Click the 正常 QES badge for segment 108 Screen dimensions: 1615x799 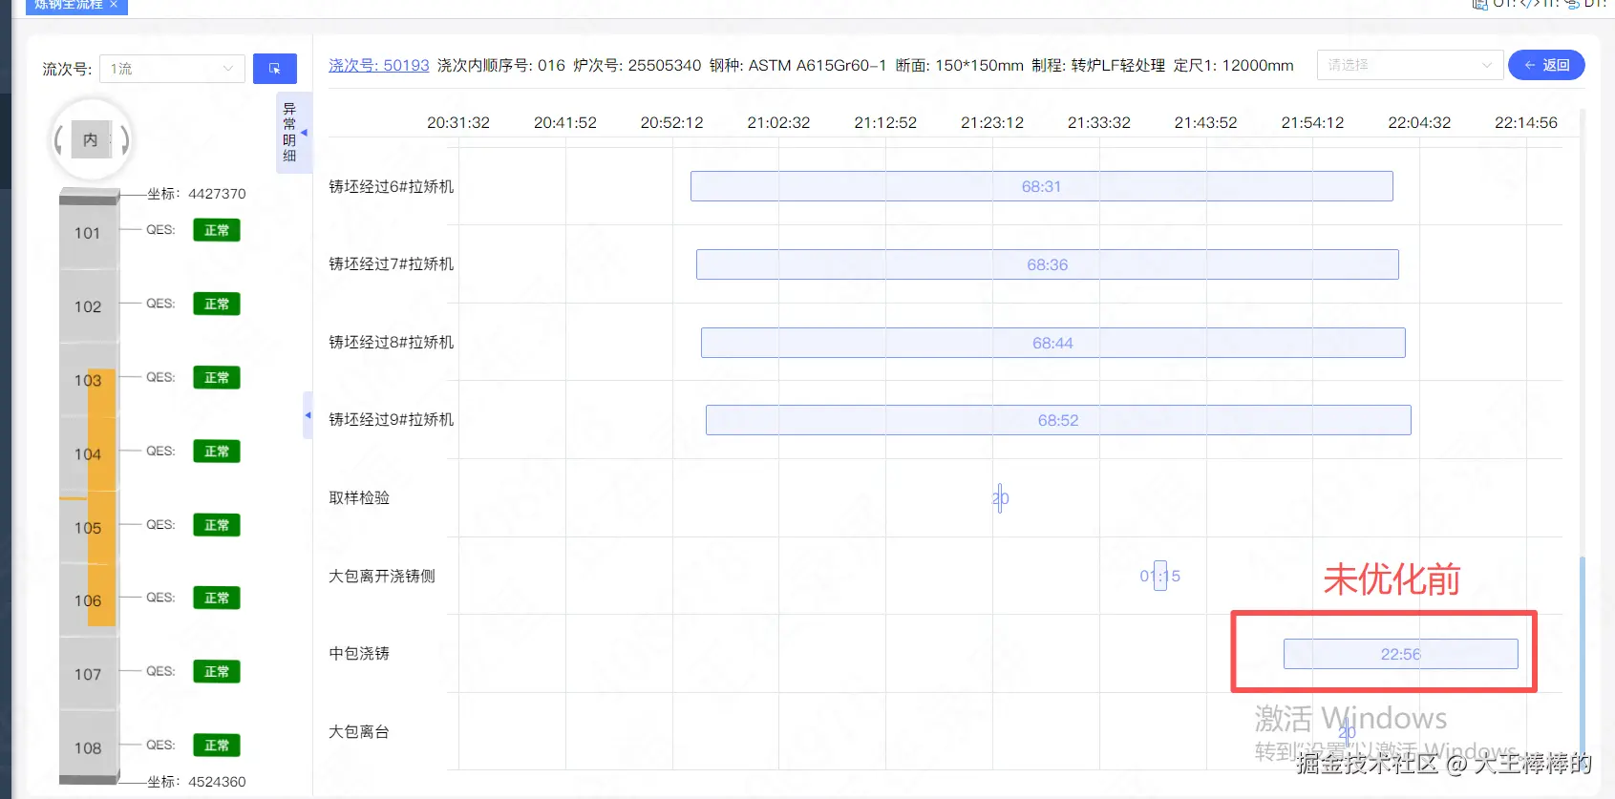(217, 745)
